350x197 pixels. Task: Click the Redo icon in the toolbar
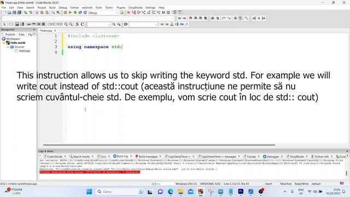(31, 13)
